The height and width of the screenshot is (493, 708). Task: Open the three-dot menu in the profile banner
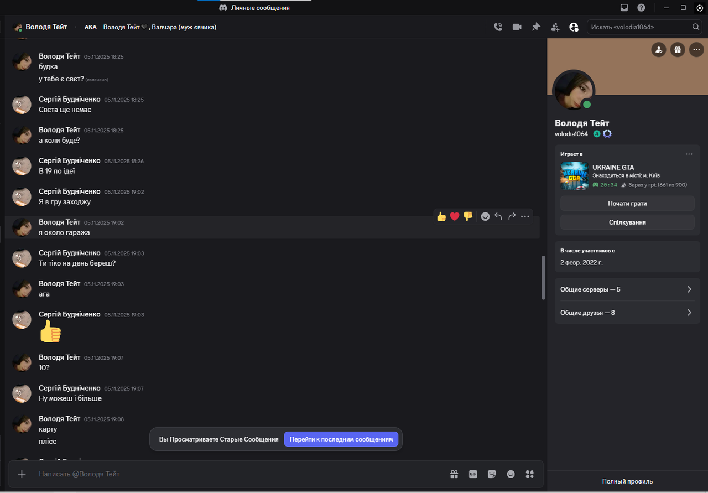pos(696,50)
